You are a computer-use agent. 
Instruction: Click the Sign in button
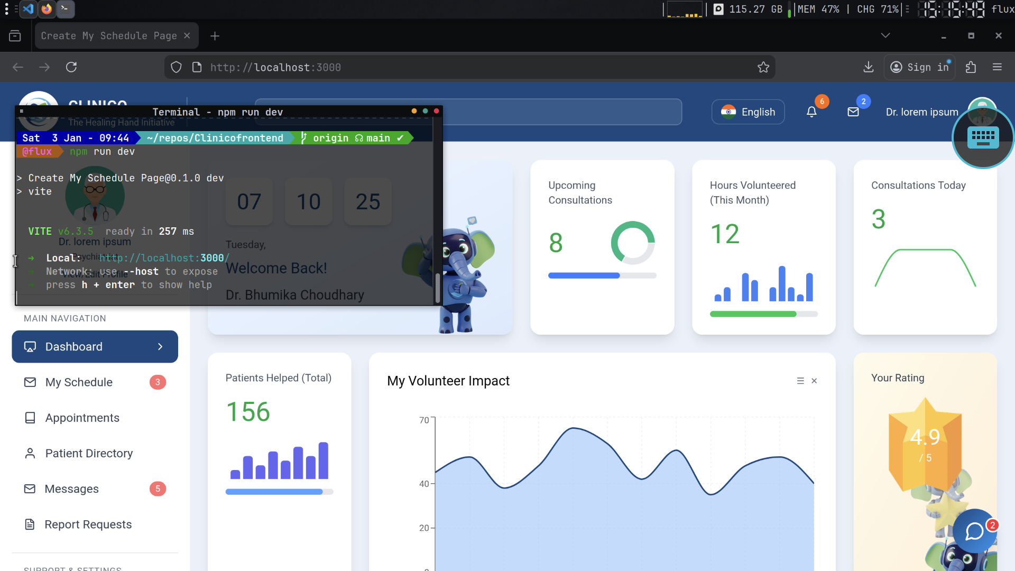tap(920, 67)
